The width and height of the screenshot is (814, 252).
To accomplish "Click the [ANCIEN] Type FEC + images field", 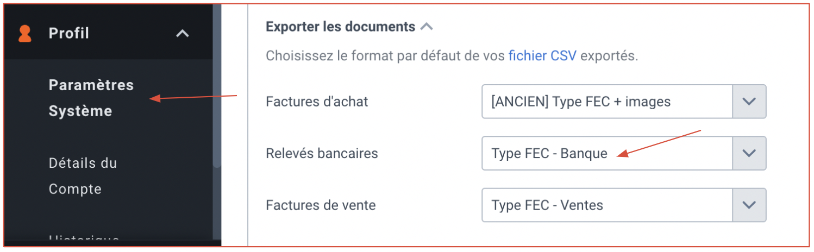I will tap(607, 102).
